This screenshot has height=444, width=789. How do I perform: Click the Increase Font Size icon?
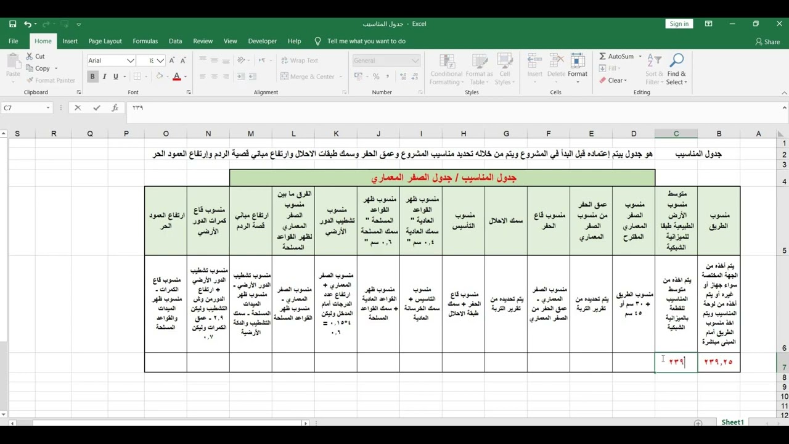pyautogui.click(x=172, y=60)
